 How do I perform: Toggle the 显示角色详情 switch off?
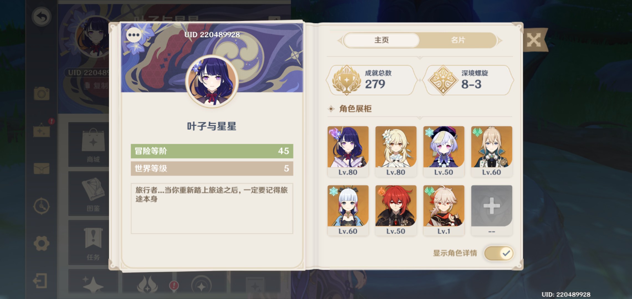(x=498, y=253)
